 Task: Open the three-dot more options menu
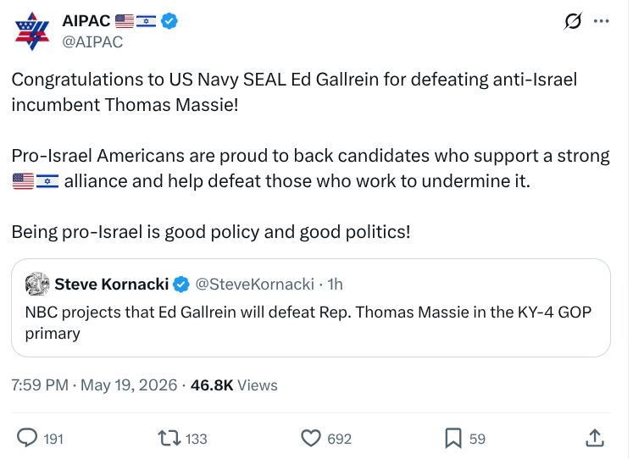coord(601,21)
